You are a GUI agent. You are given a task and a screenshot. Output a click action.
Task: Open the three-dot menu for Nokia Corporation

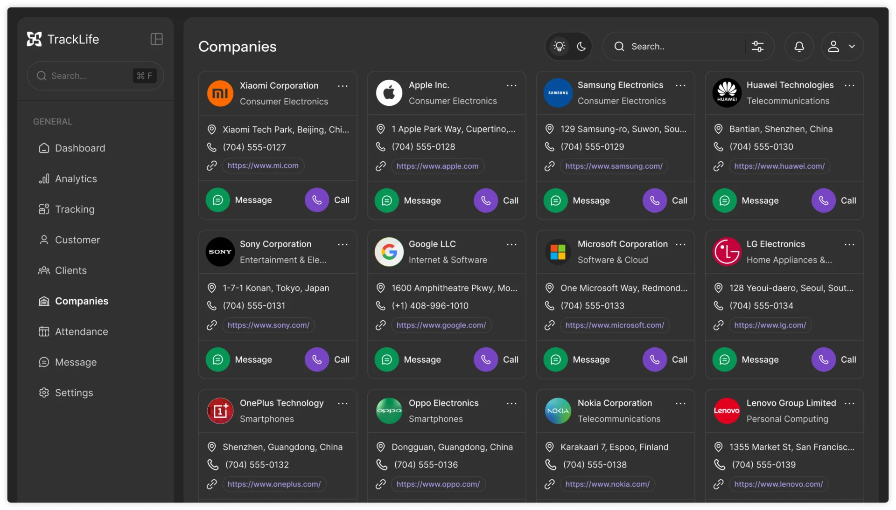click(680, 403)
